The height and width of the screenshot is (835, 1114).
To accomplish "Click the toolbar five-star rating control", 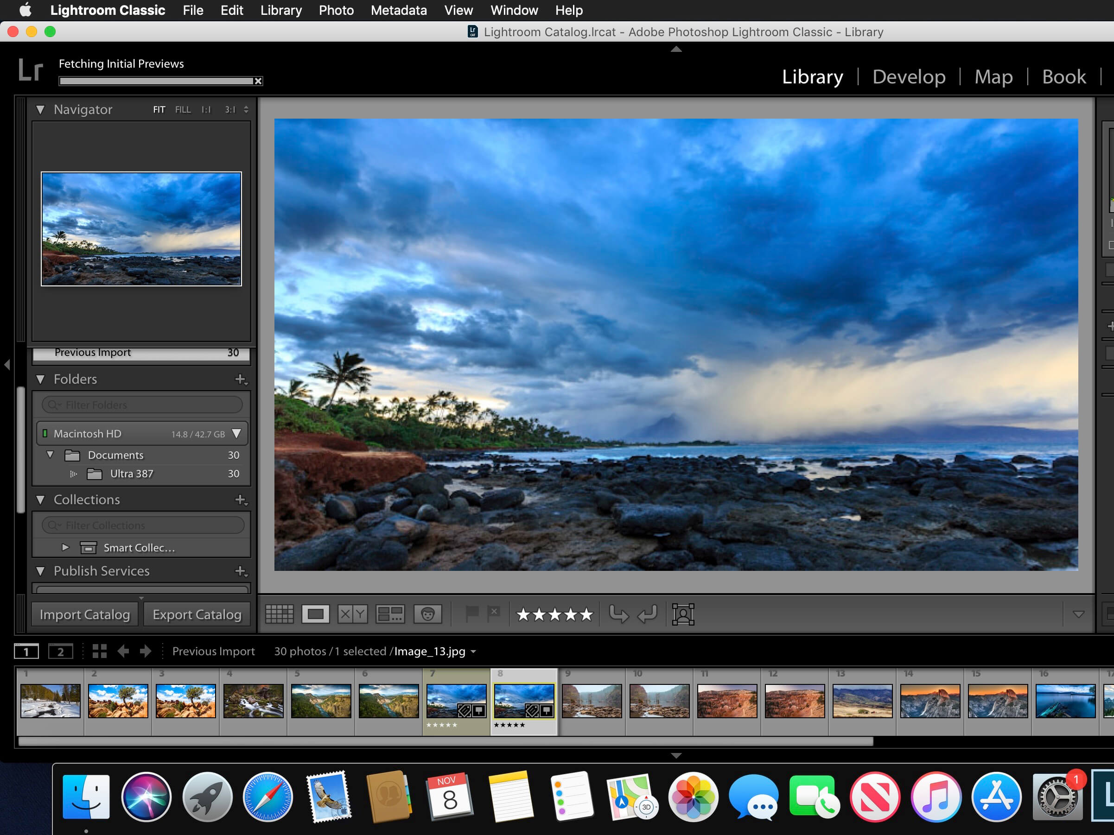I will coord(554,614).
